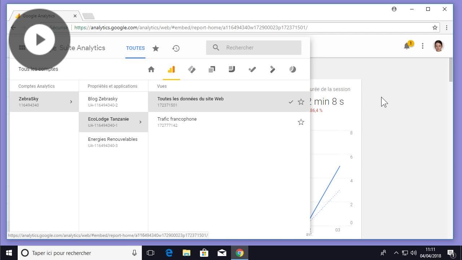Expand the EcoLodge Tanzanie property chevron
The height and width of the screenshot is (260, 462).
click(140, 122)
